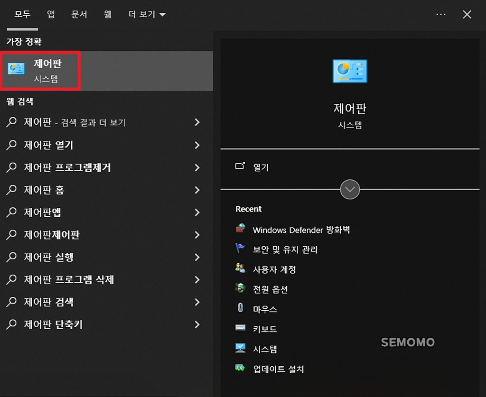Open 시스템 recent item text

click(x=265, y=349)
